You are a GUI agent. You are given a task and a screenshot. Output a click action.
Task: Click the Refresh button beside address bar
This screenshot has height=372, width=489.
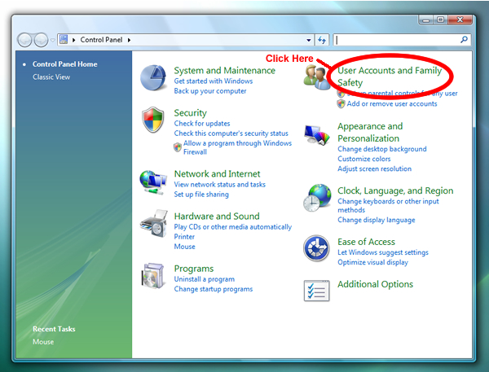tap(322, 40)
